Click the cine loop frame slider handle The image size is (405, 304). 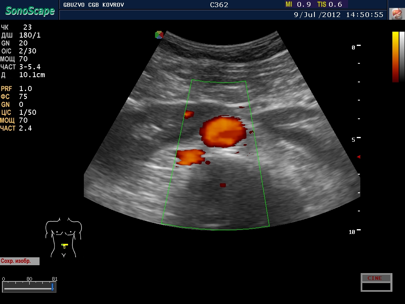(x=52, y=287)
